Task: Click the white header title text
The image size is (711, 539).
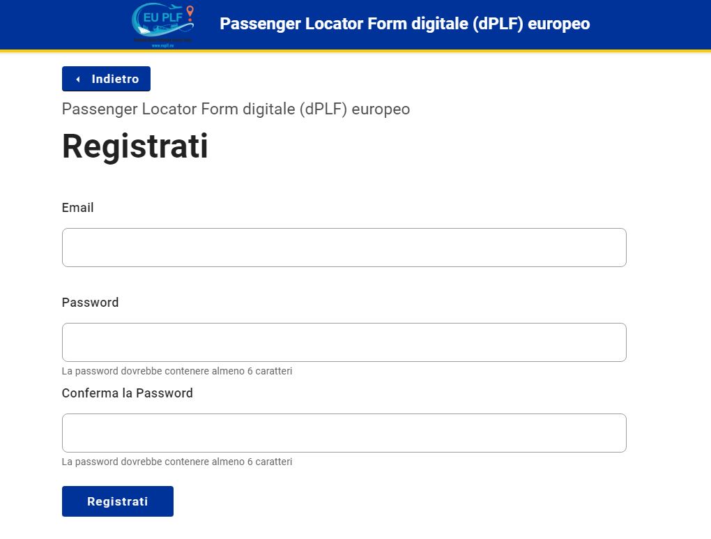Action: point(404,24)
